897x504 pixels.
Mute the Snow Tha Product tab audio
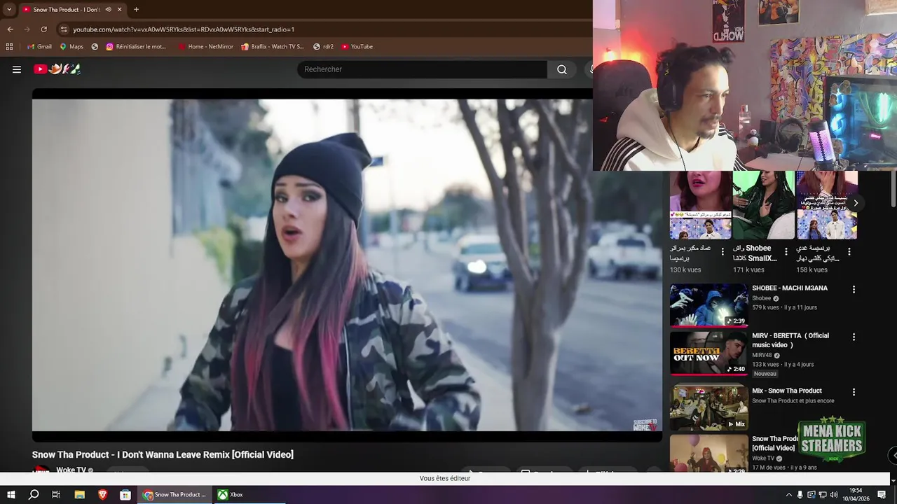(108, 9)
